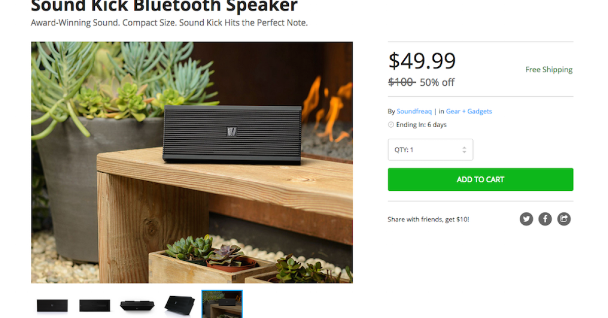Image resolution: width=608 pixels, height=318 pixels.
Task: Click the $49.99 sale price
Action: 422,61
